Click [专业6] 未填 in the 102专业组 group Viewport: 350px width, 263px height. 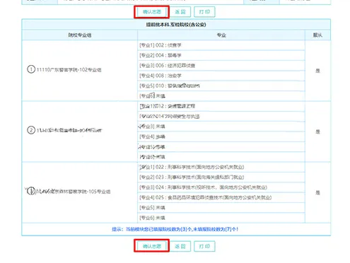pyautogui.click(x=221, y=96)
